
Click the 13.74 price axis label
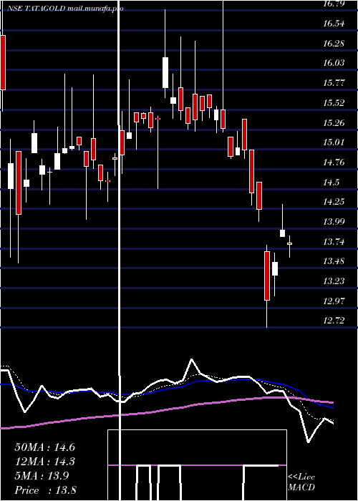[x=334, y=242]
